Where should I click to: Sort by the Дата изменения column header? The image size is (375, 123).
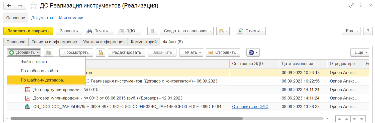pos(297,64)
